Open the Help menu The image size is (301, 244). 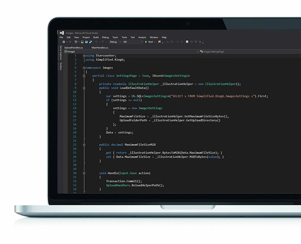click(164, 37)
